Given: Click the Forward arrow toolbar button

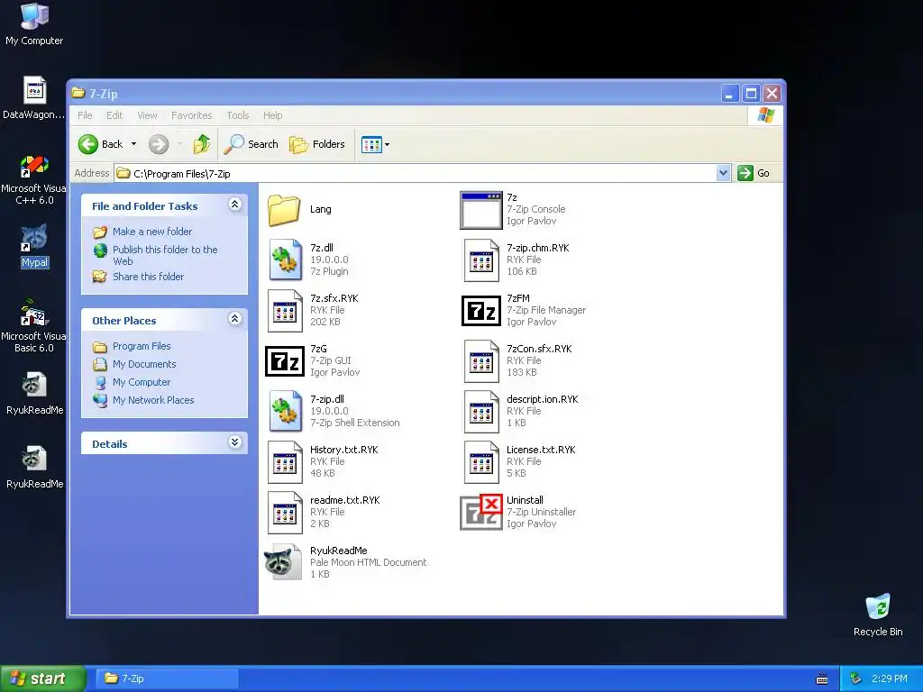Looking at the screenshot, I should (x=159, y=144).
